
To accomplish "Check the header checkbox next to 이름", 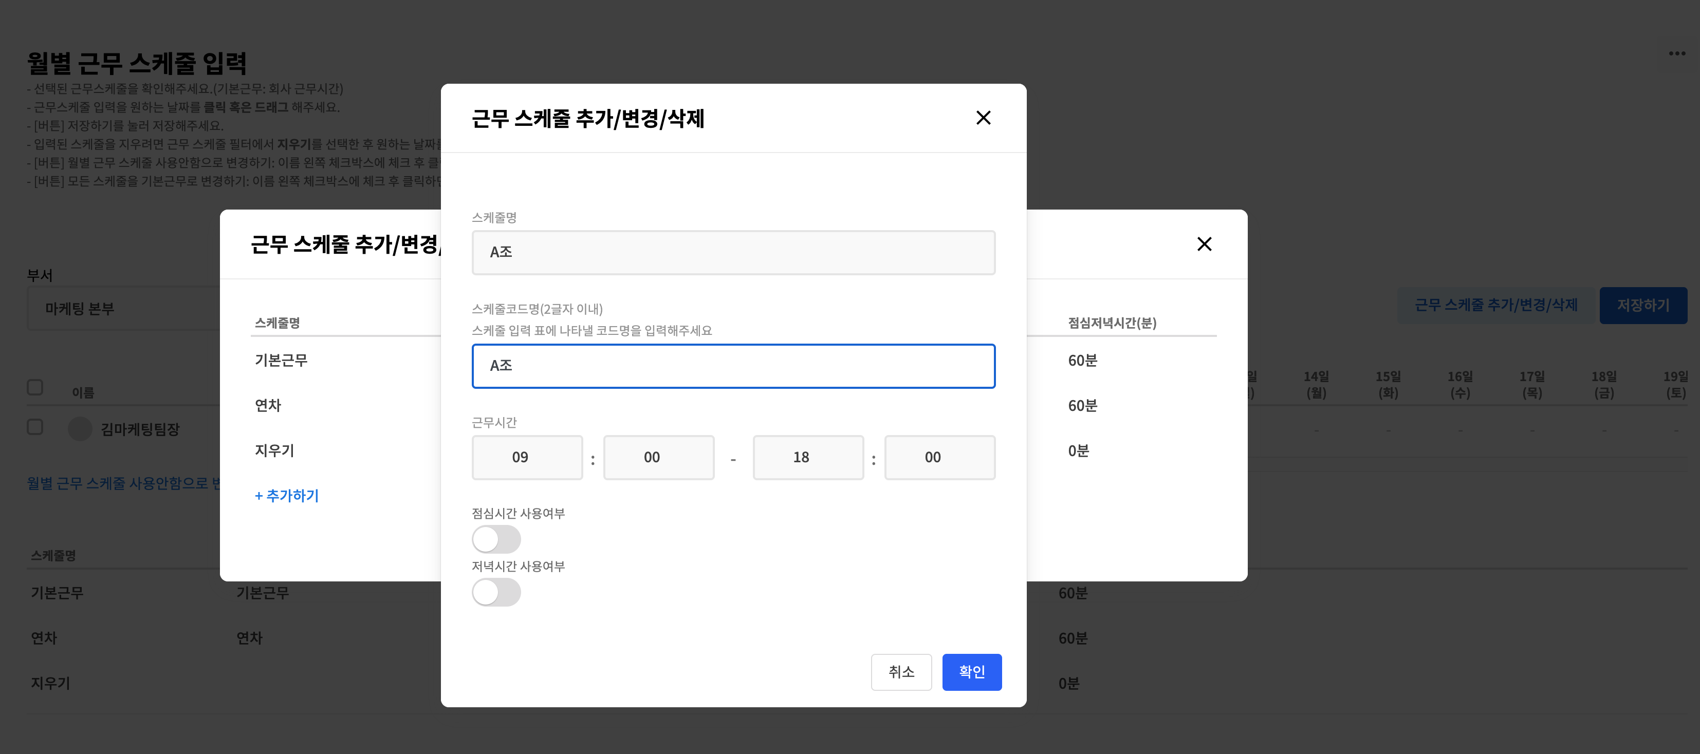I will (35, 387).
